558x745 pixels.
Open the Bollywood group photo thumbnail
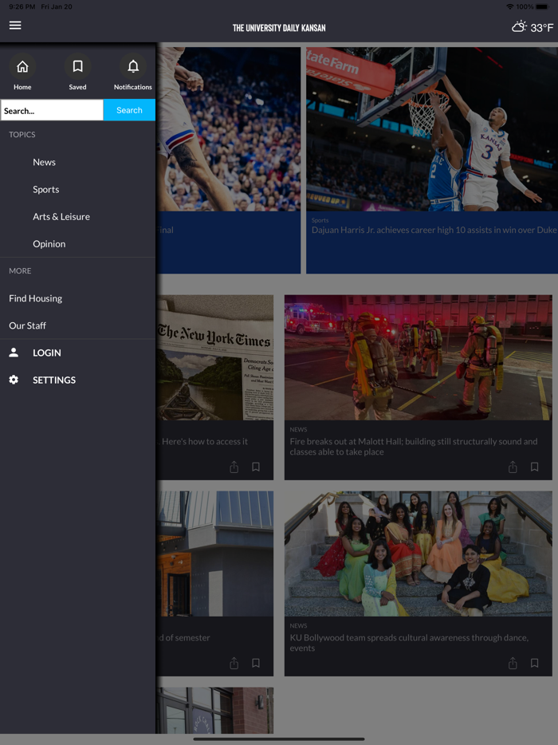[418, 554]
